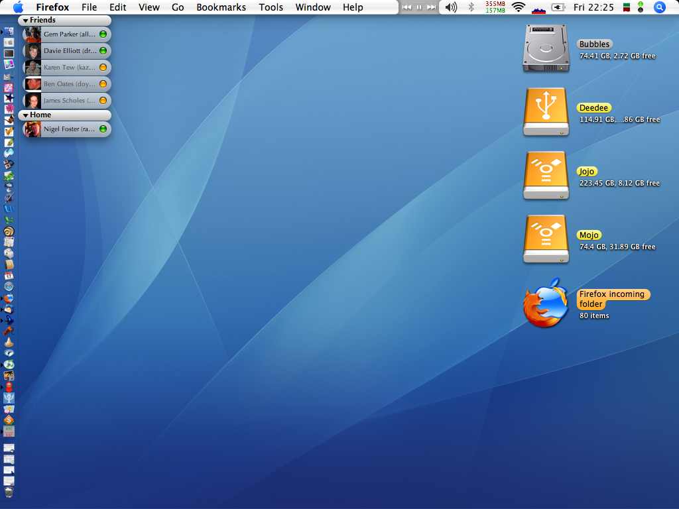Open the AirPort Wi-Fi menu
This screenshot has width=679, height=509.
pyautogui.click(x=518, y=7)
